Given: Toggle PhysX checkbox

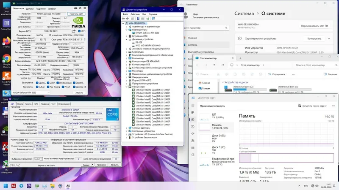Looking at the screenshot, I should click(x=63, y=87).
